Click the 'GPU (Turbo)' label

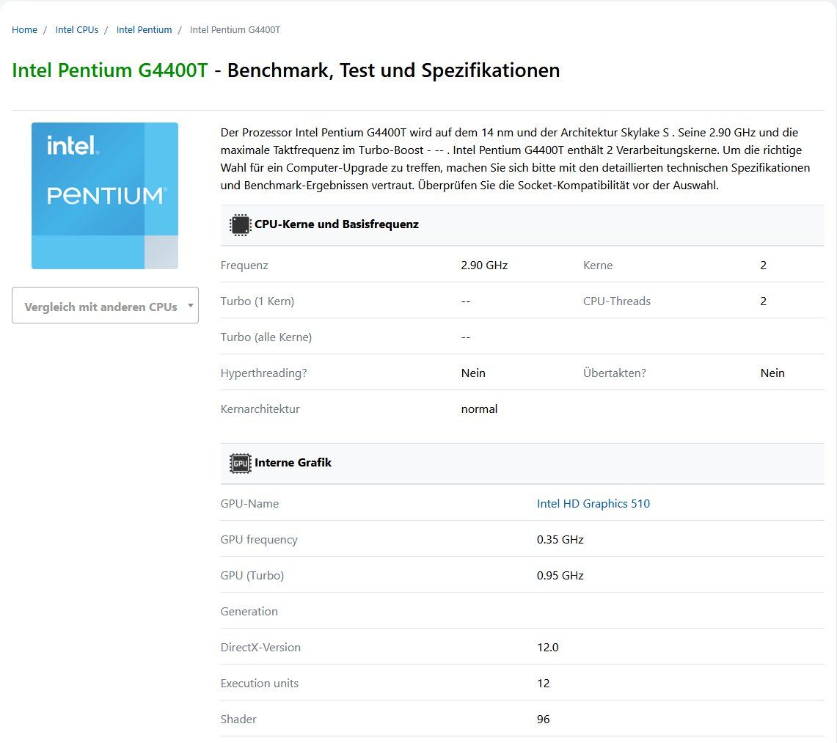pos(252,575)
